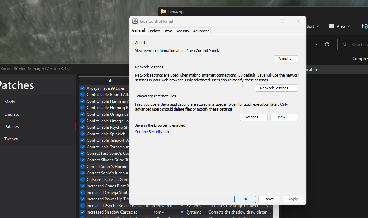Toggle Increased Chaos Blast checkbox
Viewport: 368px width, 218px height.
pos(83,186)
